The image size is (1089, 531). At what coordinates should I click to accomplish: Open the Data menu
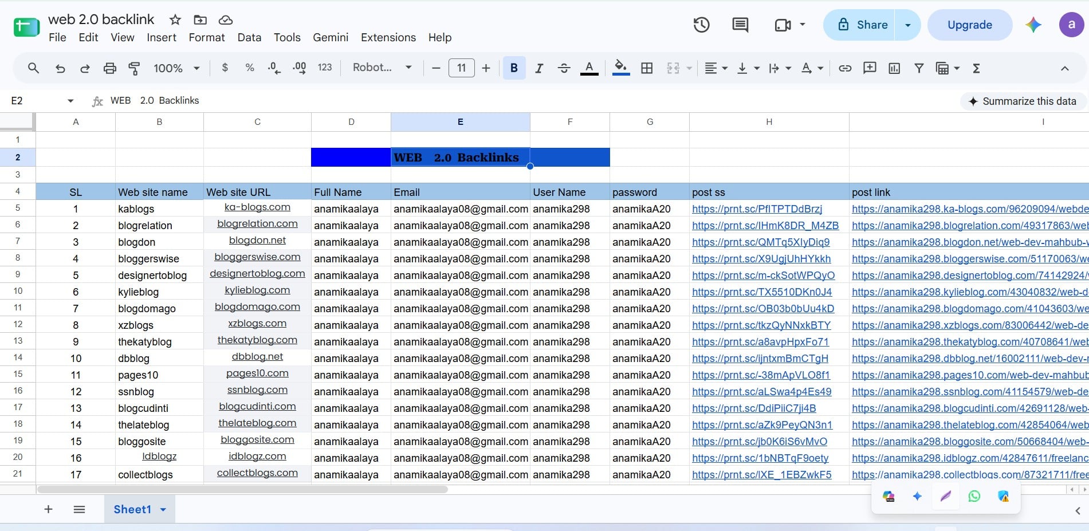[249, 37]
